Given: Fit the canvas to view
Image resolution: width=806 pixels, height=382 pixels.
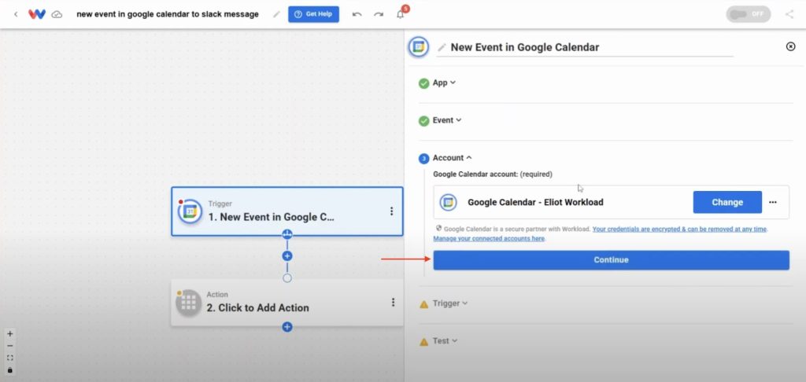Looking at the screenshot, I should click(9, 358).
